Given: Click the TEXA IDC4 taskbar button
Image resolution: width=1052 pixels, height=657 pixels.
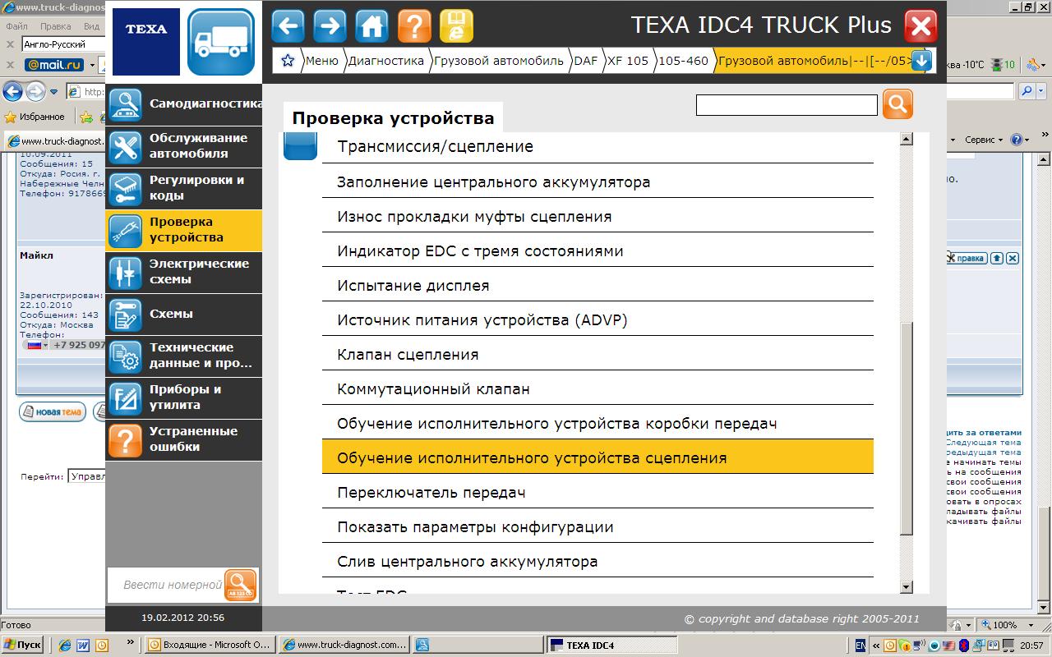Looking at the screenshot, I should [611, 645].
